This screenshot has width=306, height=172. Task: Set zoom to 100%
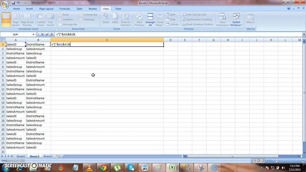pos(115,18)
